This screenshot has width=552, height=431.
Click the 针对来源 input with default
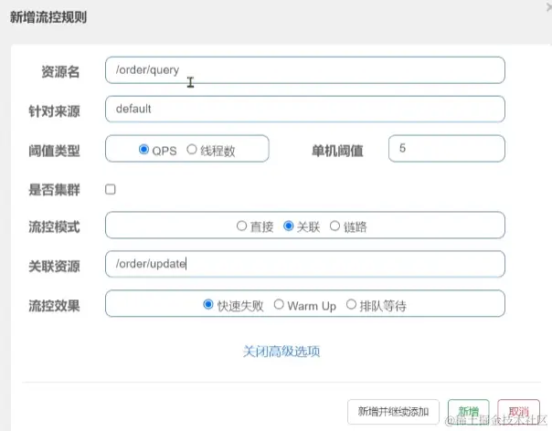coord(305,109)
